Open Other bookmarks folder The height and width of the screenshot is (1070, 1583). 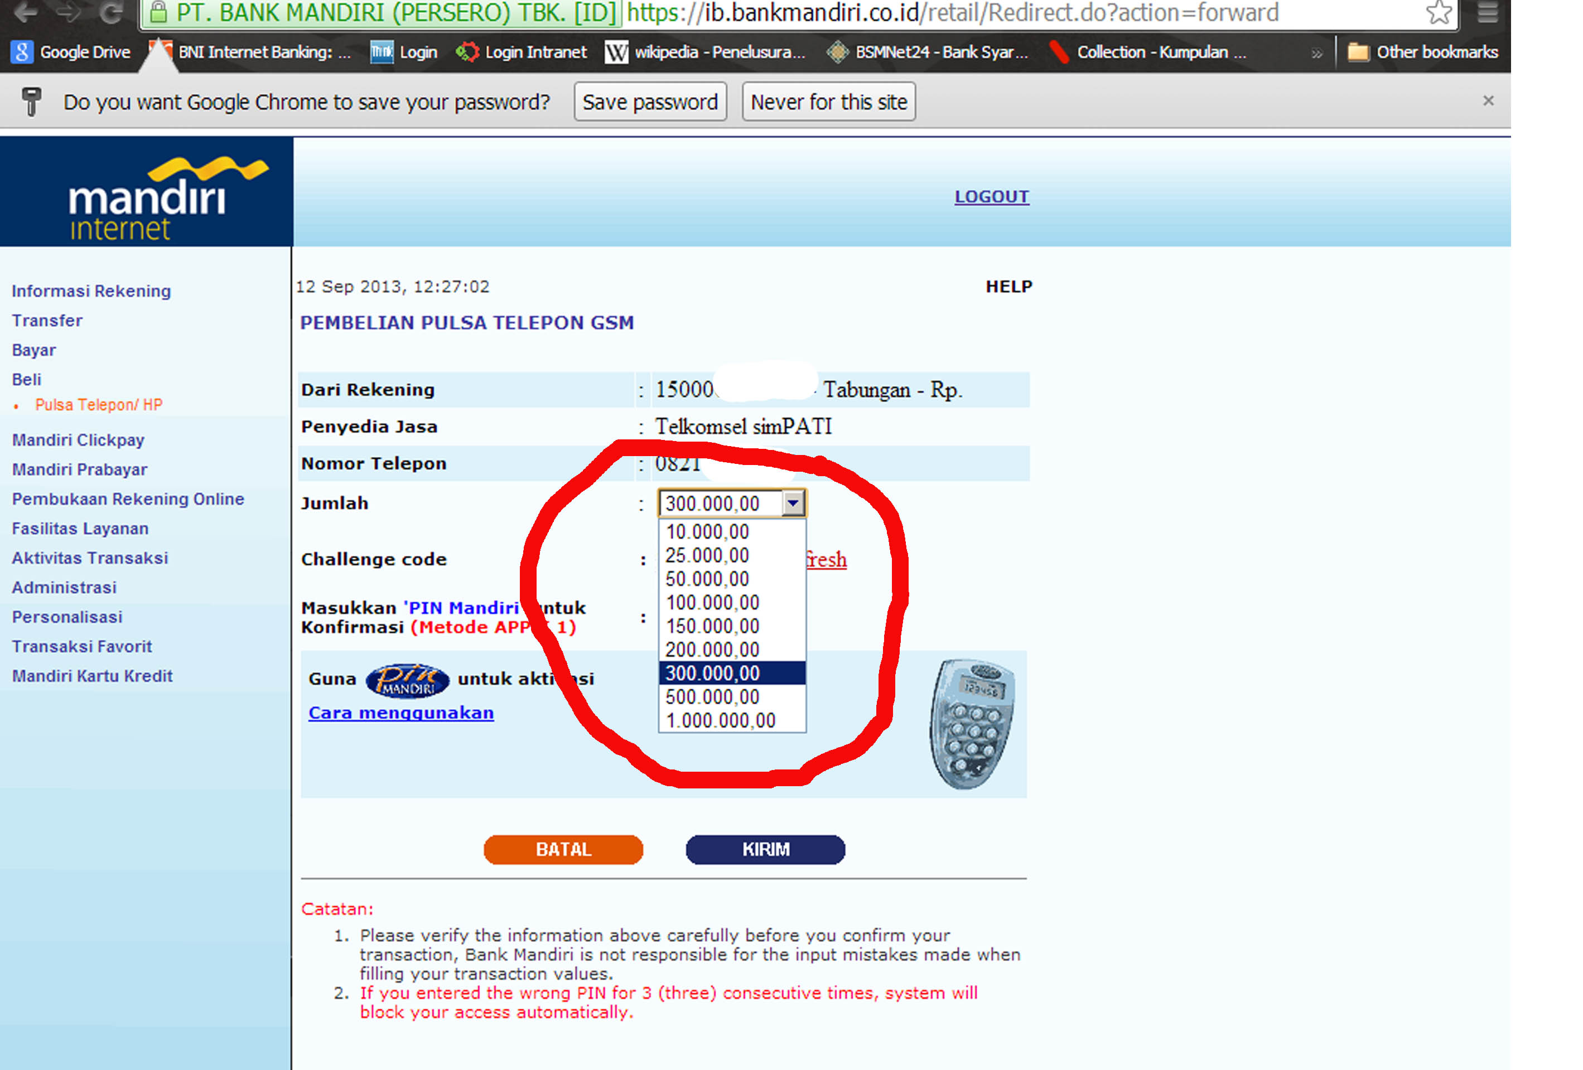click(x=1422, y=52)
